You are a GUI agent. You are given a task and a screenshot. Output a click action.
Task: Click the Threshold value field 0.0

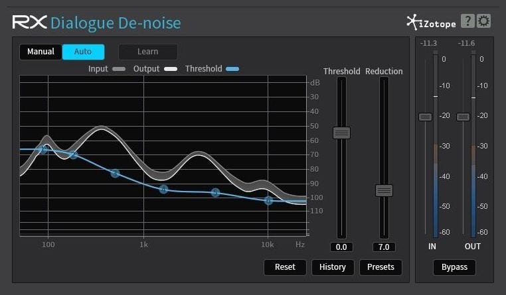341,247
